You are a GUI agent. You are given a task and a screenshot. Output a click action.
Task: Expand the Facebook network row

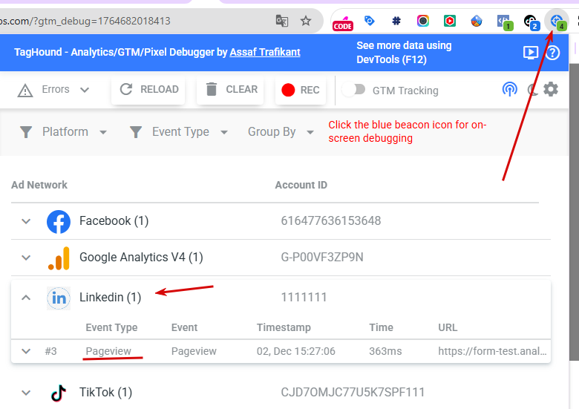click(x=26, y=221)
